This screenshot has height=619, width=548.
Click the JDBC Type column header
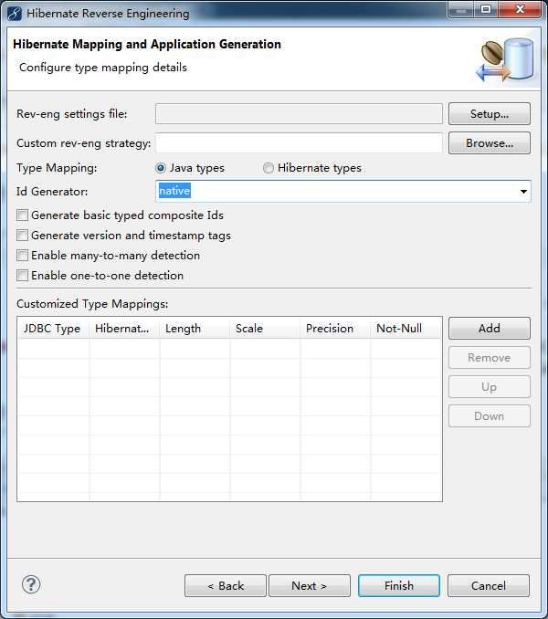click(54, 328)
